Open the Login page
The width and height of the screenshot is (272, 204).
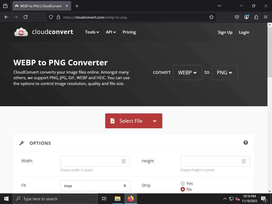pyautogui.click(x=244, y=32)
